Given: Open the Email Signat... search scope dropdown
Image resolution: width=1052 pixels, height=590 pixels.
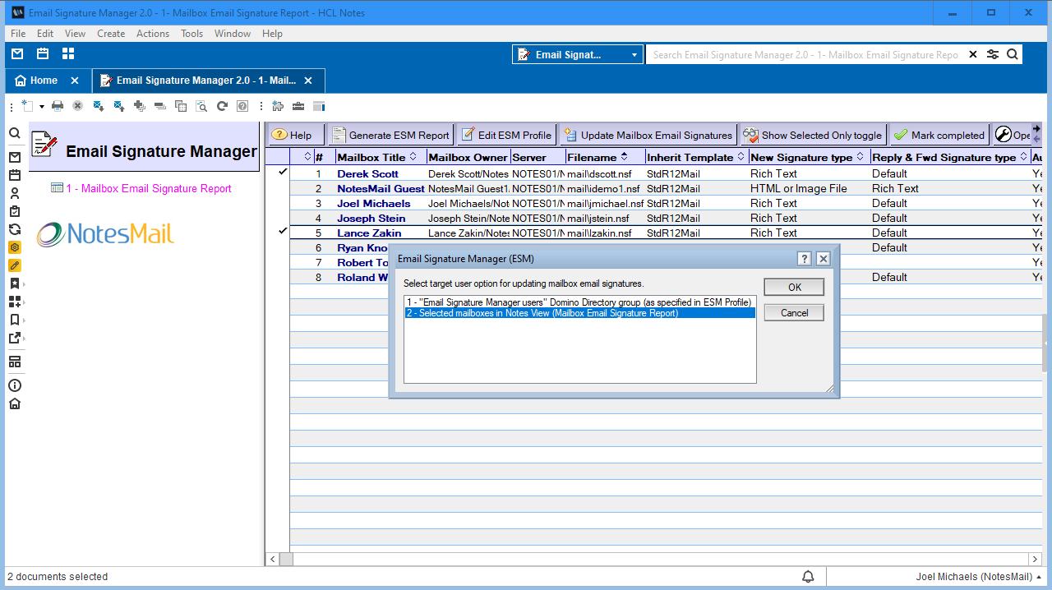Looking at the screenshot, I should (x=633, y=53).
